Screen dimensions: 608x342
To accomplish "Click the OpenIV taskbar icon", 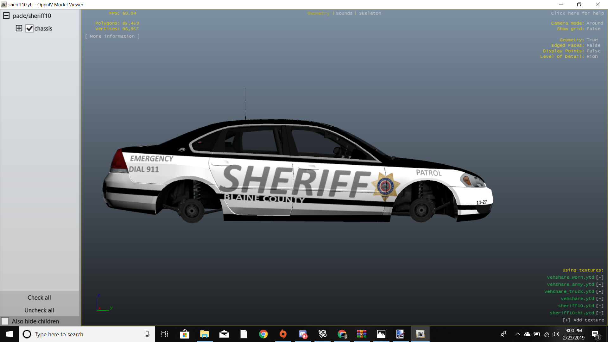I will point(420,334).
